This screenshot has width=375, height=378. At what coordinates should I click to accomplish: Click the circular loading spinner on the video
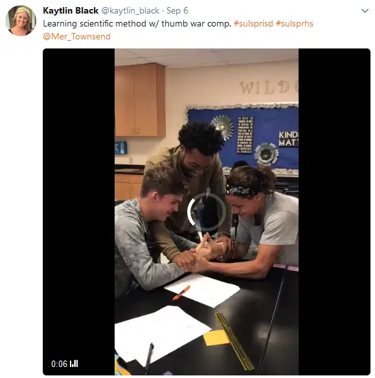point(207,212)
